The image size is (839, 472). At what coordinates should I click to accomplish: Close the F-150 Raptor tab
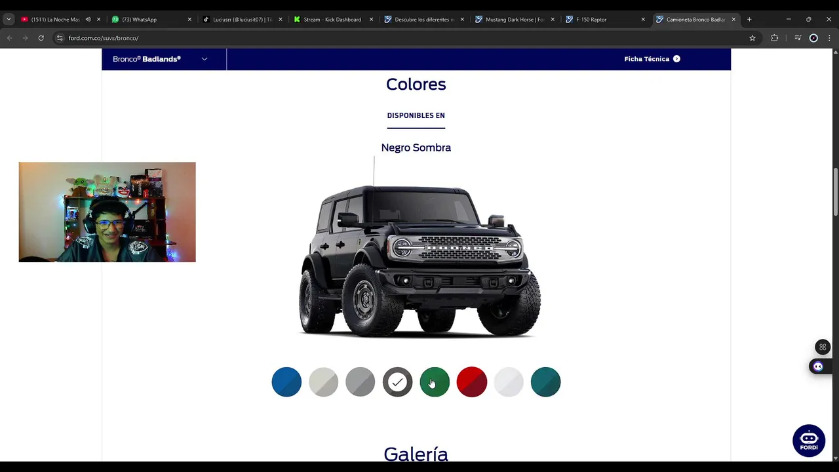pyautogui.click(x=643, y=20)
